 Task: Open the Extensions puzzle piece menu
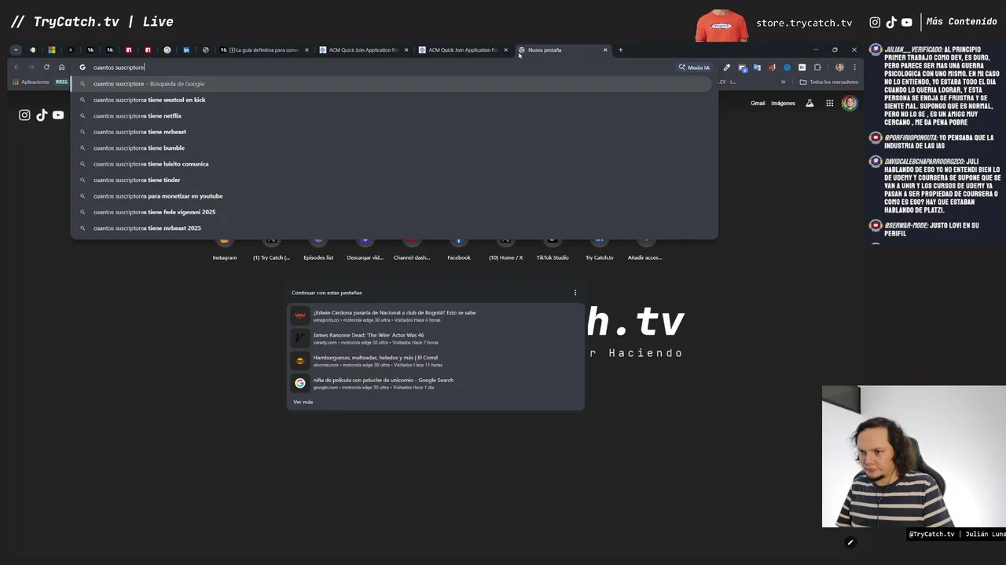817,67
